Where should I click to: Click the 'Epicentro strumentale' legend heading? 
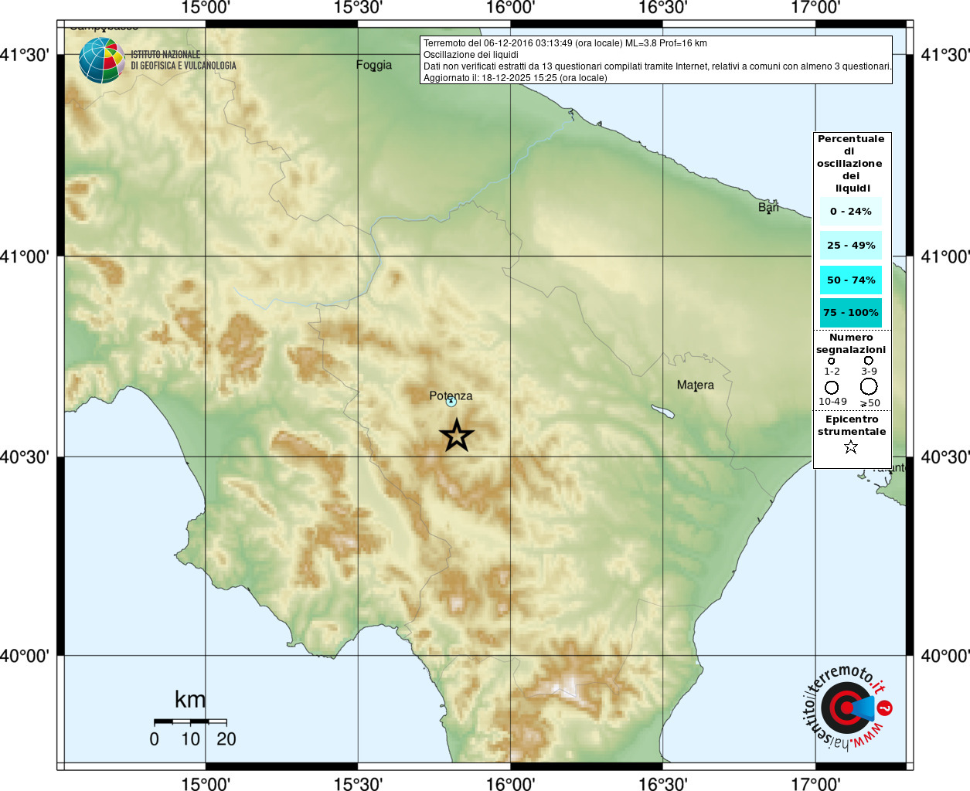pos(852,425)
